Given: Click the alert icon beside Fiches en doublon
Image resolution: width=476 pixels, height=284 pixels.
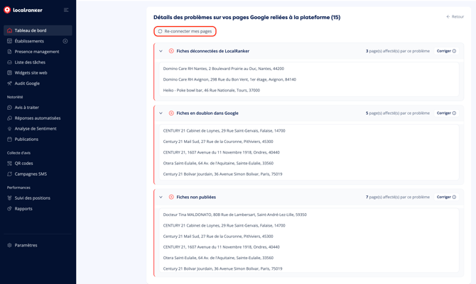Looking at the screenshot, I should pos(171,113).
